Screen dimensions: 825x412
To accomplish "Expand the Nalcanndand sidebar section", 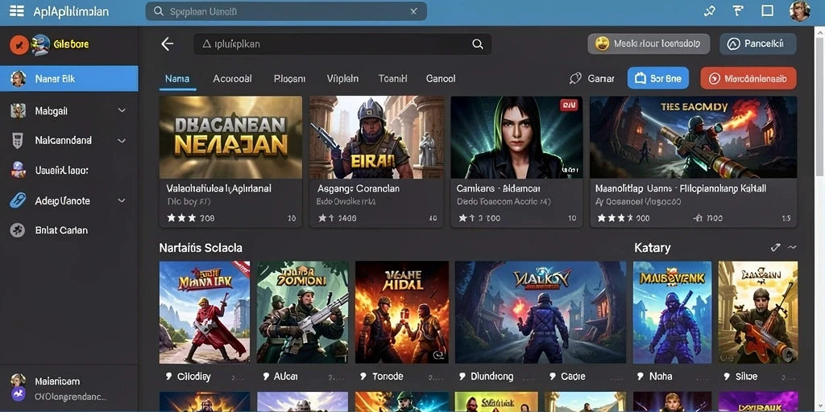I will pos(122,141).
